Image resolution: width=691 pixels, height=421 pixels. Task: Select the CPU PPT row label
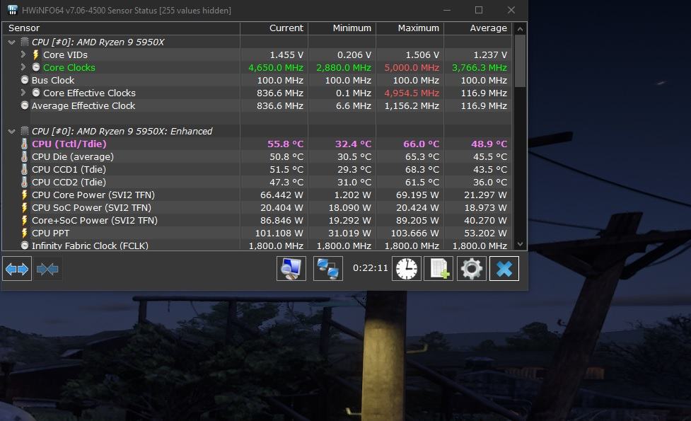(x=50, y=233)
